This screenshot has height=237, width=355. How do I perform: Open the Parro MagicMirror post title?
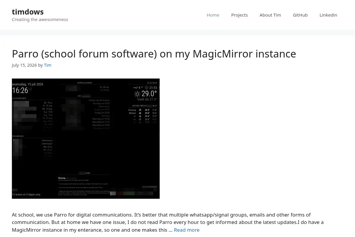tap(154, 54)
